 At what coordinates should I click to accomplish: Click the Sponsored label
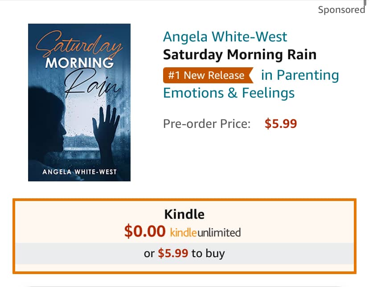341,10
